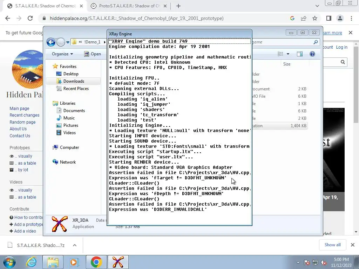Launch Internet Explorer from taskbar
This screenshot has height=269, width=359.
pyautogui.click(x=31, y=262)
